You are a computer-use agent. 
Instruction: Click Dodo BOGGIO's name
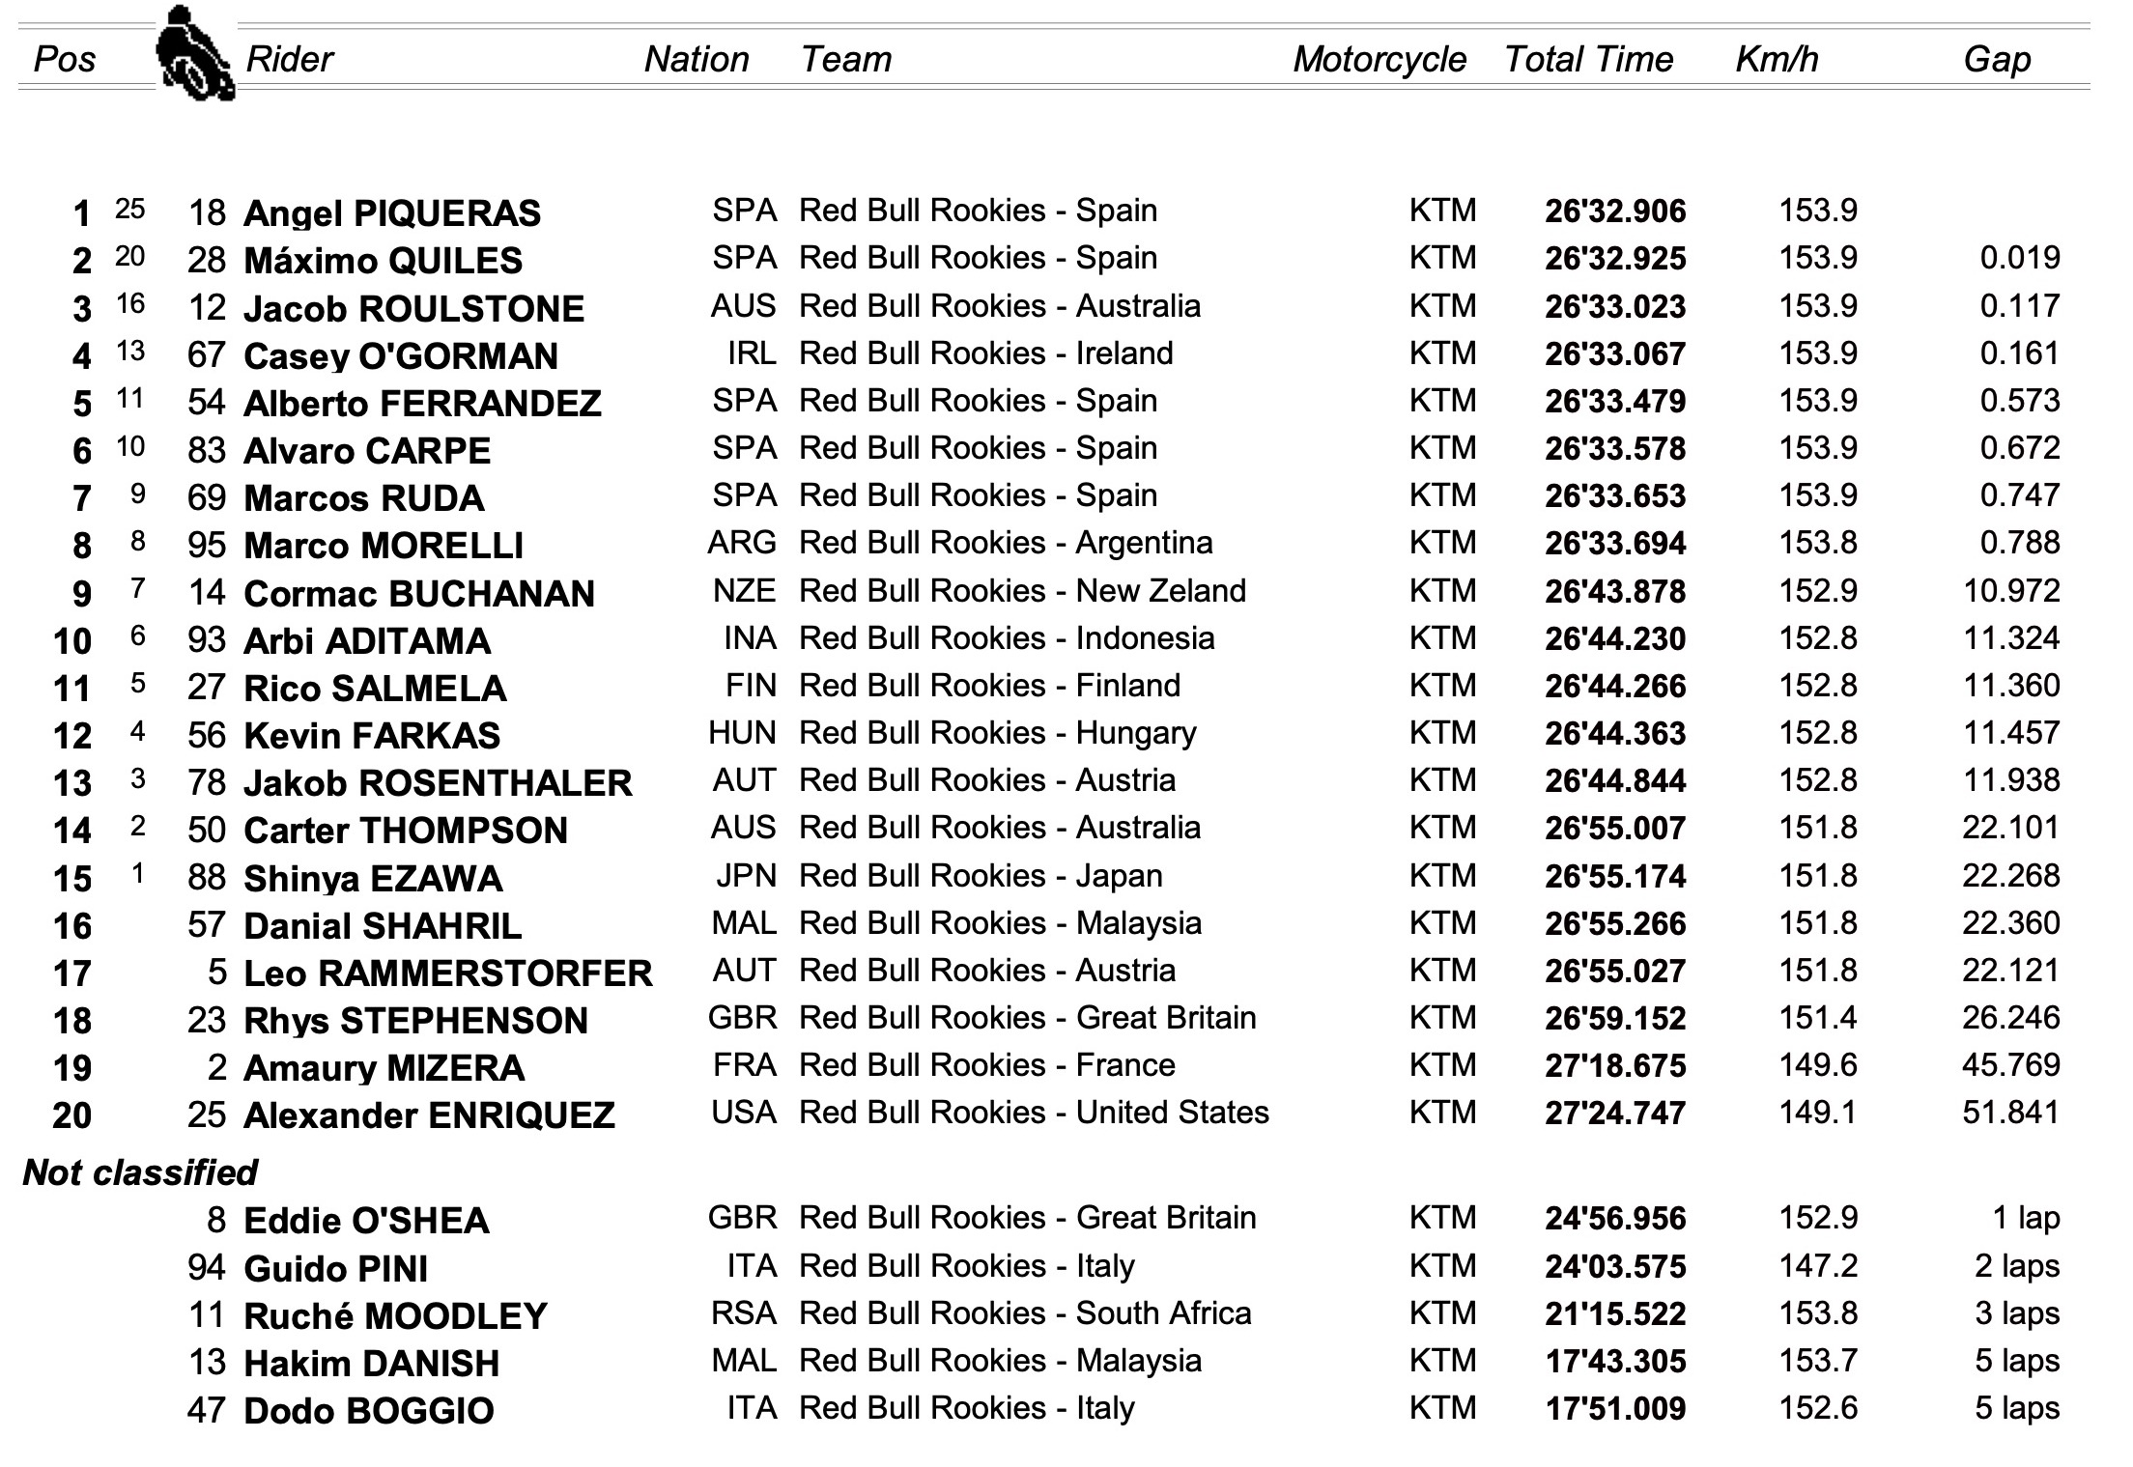[369, 1411]
